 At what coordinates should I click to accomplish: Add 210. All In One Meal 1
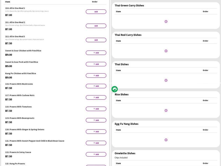96,12
